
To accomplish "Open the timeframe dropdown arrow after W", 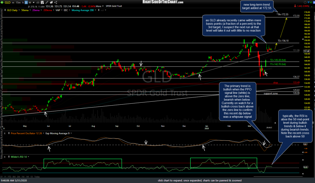I will click(x=33, y=3).
